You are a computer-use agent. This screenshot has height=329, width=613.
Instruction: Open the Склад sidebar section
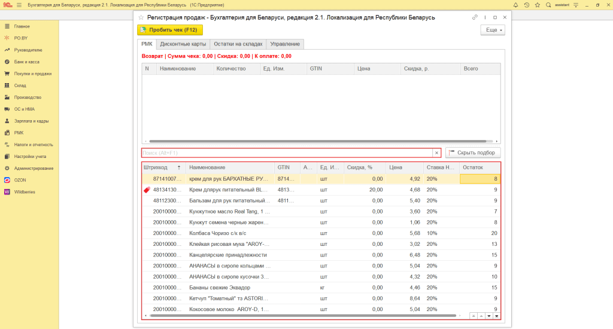pos(20,86)
